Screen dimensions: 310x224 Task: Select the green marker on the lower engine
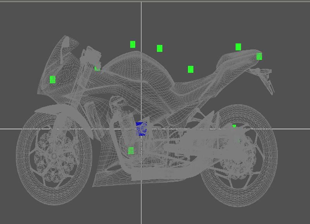(131, 151)
